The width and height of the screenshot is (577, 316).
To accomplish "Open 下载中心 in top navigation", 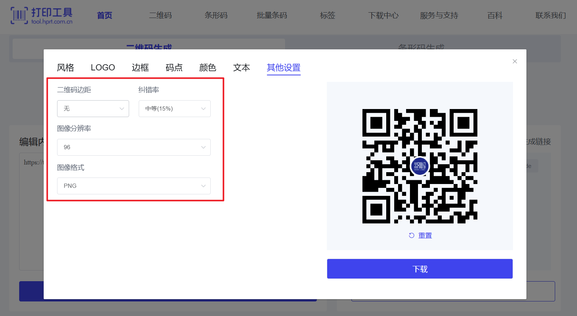I will [384, 15].
